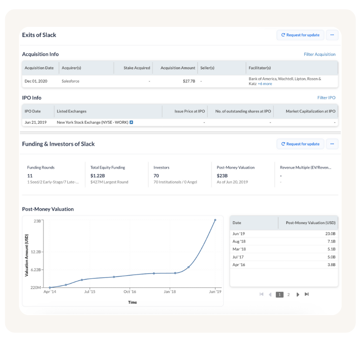
Task: Click Request for update for Exits of Slack
Action: [x=300, y=35]
